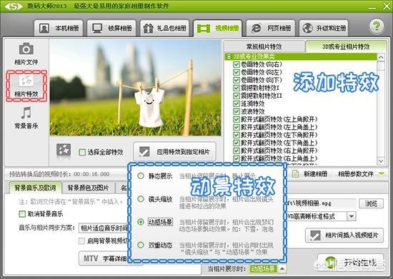Viewport: 393px width, 279px height.
Task: Expand the 相册参数文件 dropdown arrow
Action: click(382, 173)
